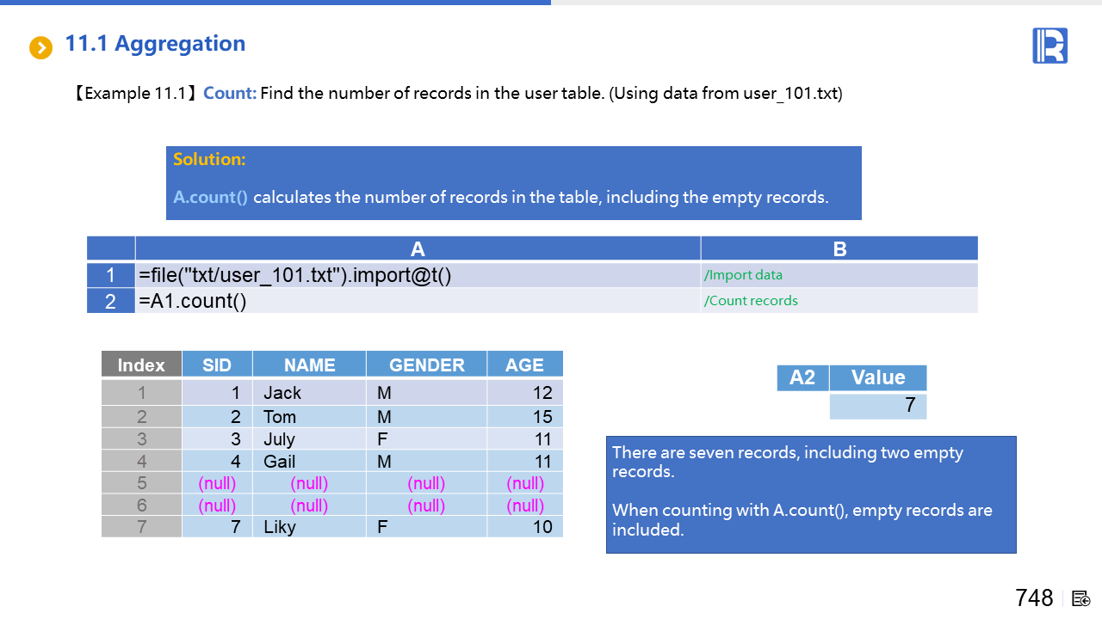Click the GENDER column header
1102x619 pixels.
pyautogui.click(x=426, y=365)
